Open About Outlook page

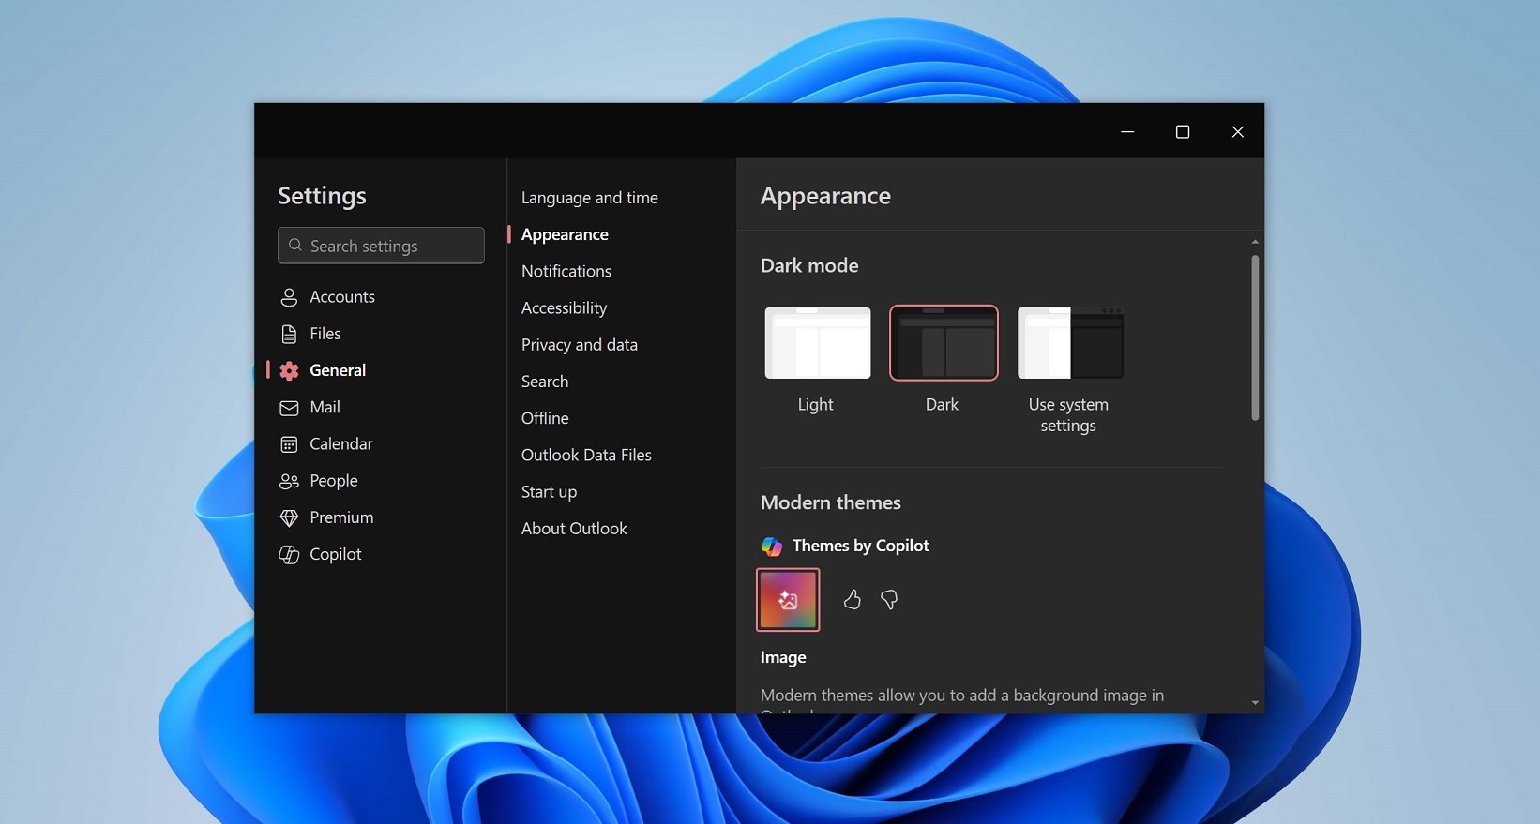(574, 529)
